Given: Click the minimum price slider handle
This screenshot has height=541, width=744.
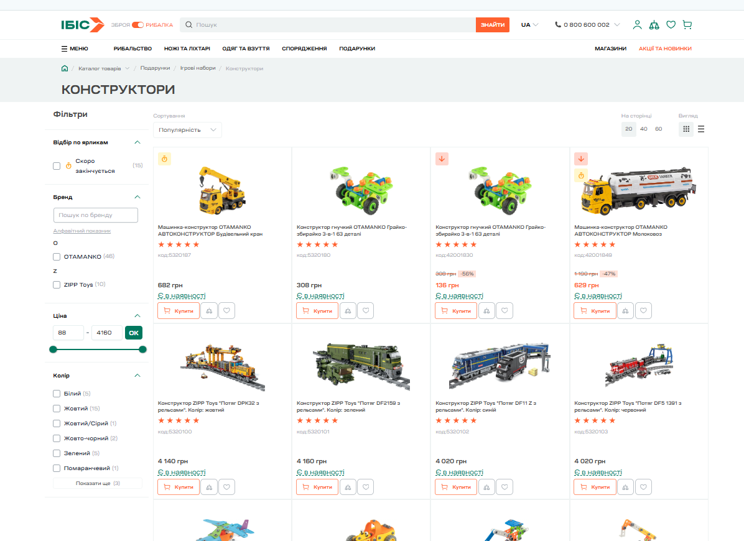Looking at the screenshot, I should pos(53,349).
